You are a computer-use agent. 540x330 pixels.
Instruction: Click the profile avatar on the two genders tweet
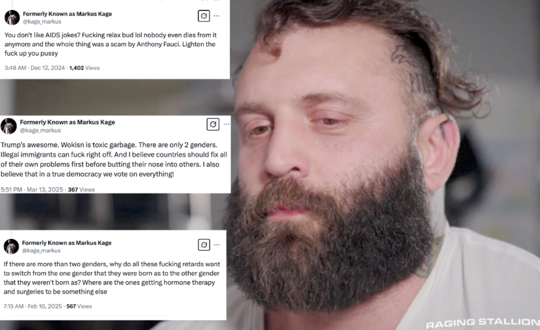(x=11, y=246)
